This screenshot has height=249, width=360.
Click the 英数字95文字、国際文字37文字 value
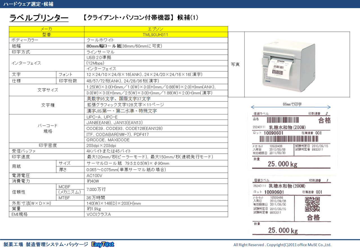click(118, 99)
